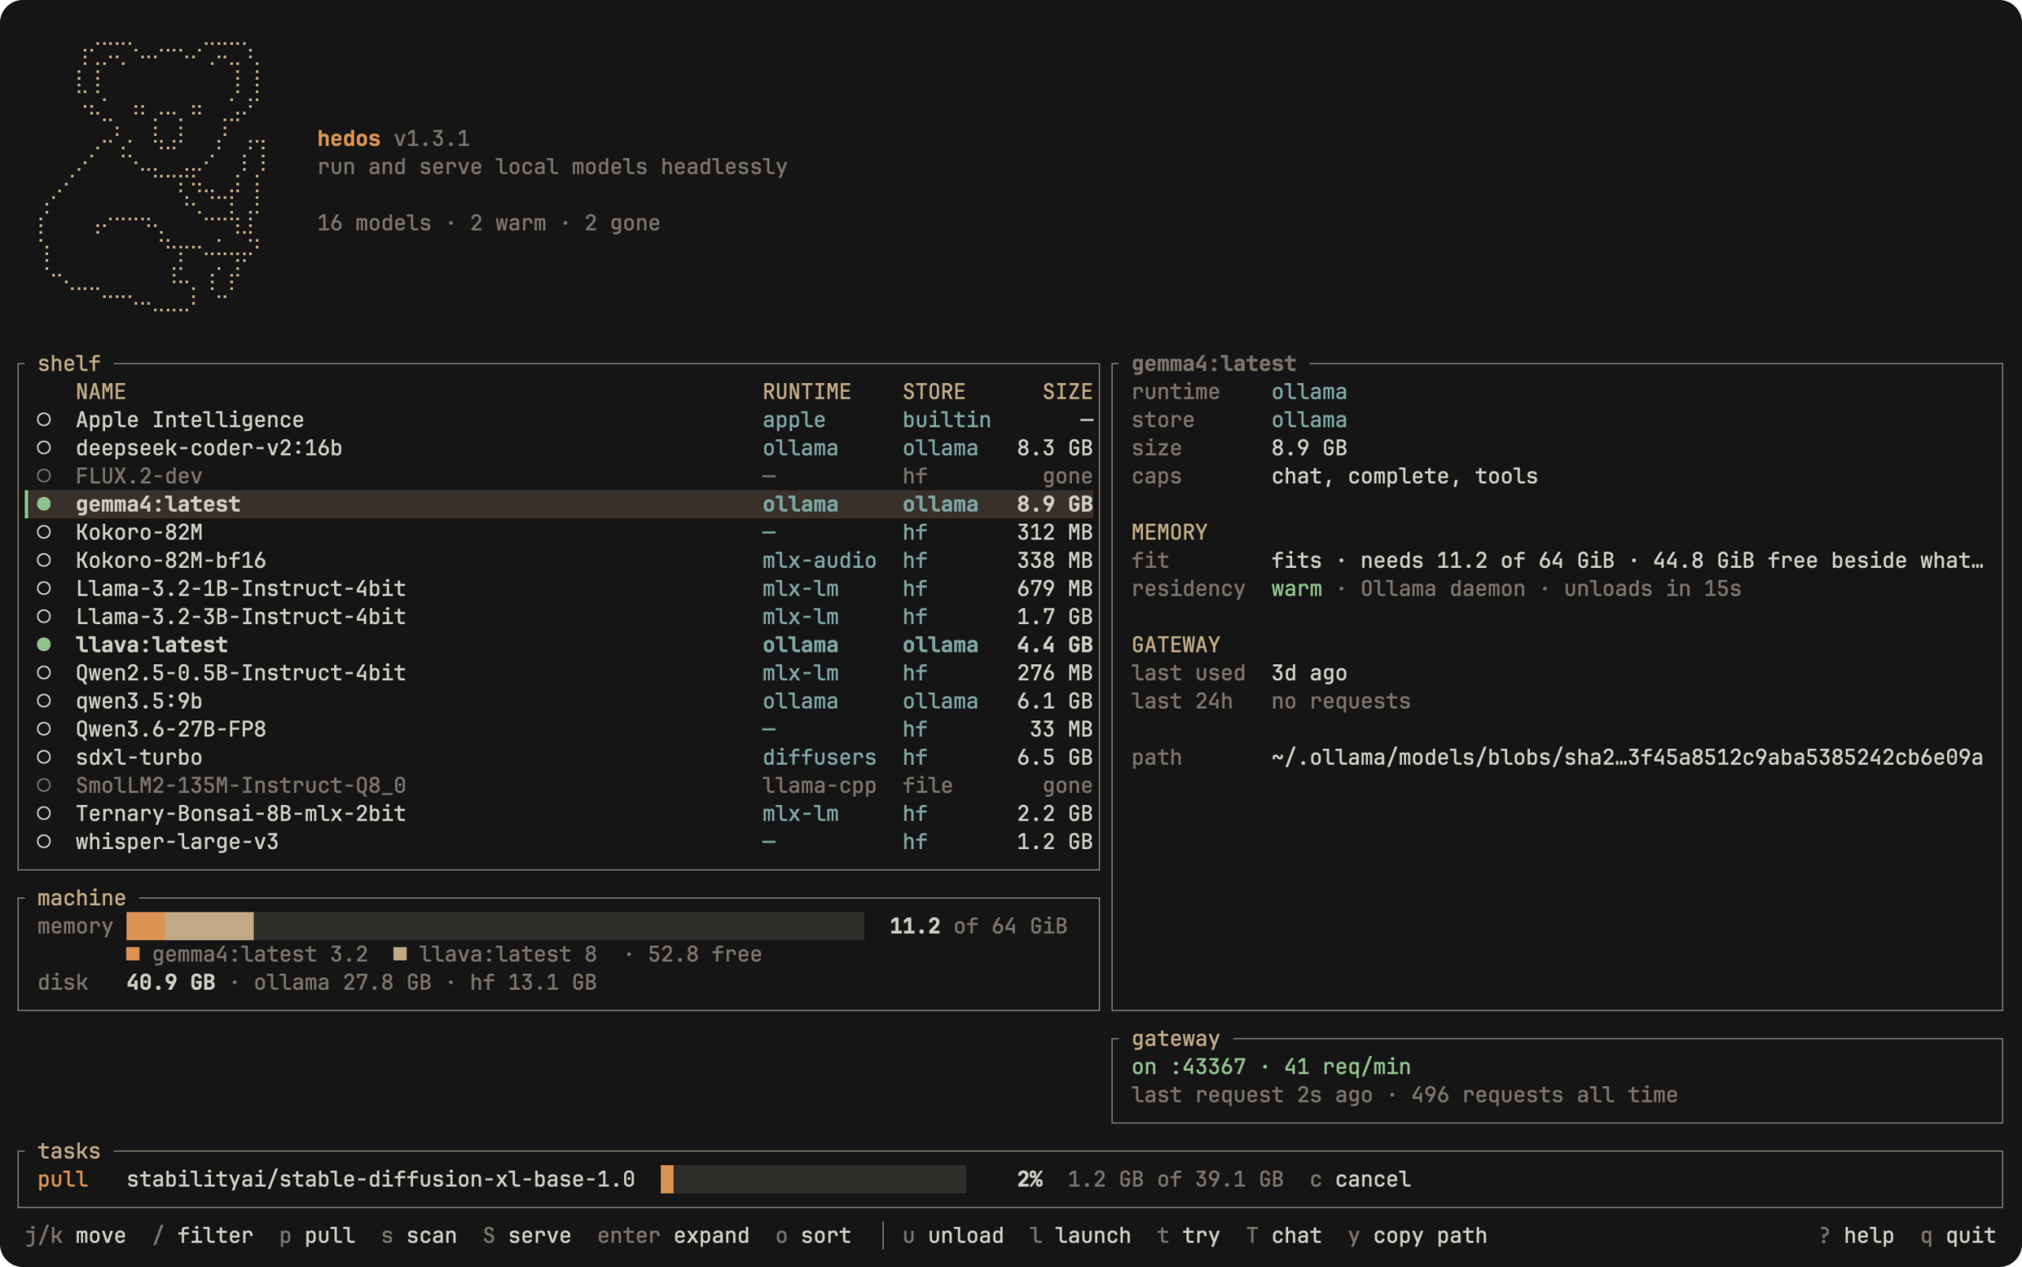Click the STORE column header

[934, 391]
